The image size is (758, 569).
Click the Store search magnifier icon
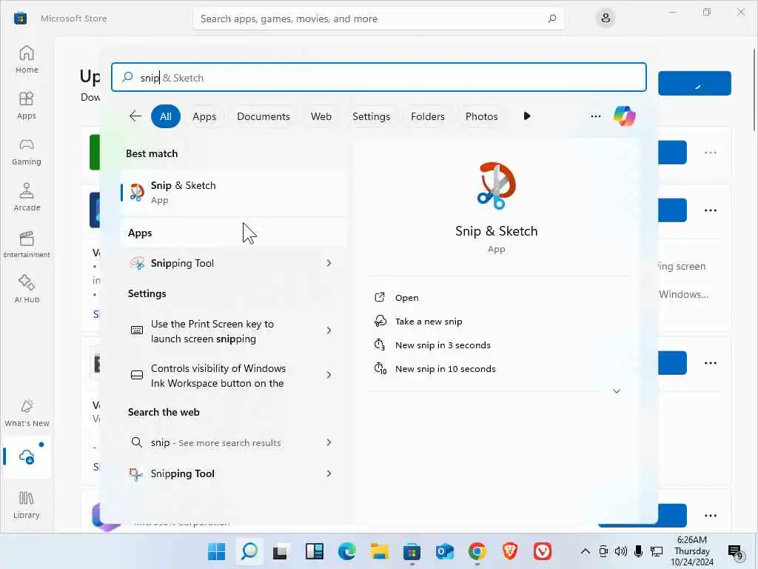point(552,19)
